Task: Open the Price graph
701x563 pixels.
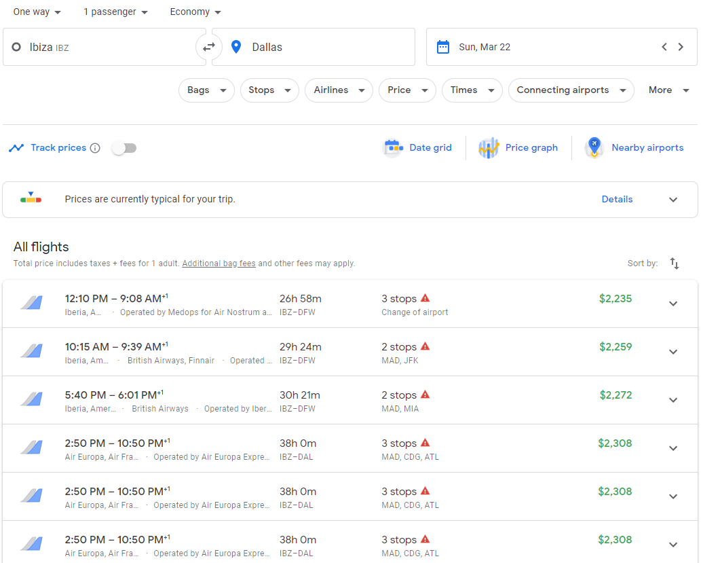Action: [518, 147]
